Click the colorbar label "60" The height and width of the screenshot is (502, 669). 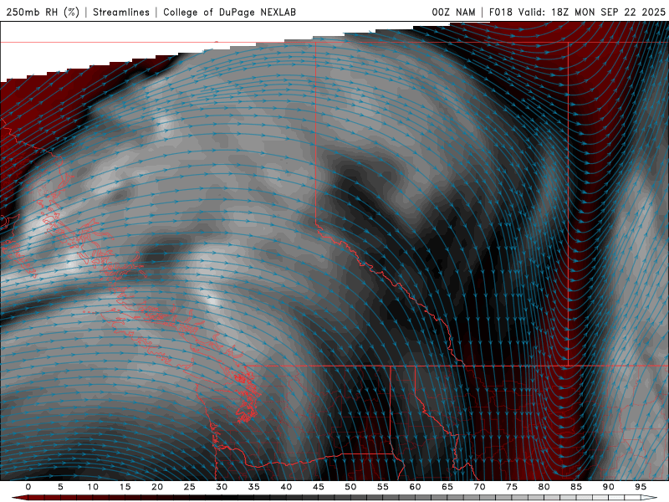[x=415, y=487]
